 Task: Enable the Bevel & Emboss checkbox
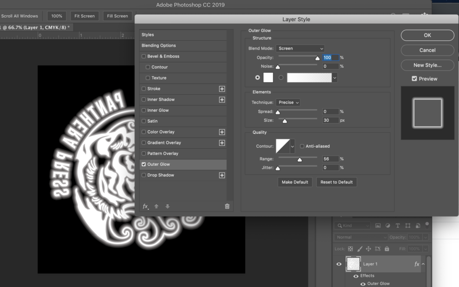pyautogui.click(x=144, y=56)
